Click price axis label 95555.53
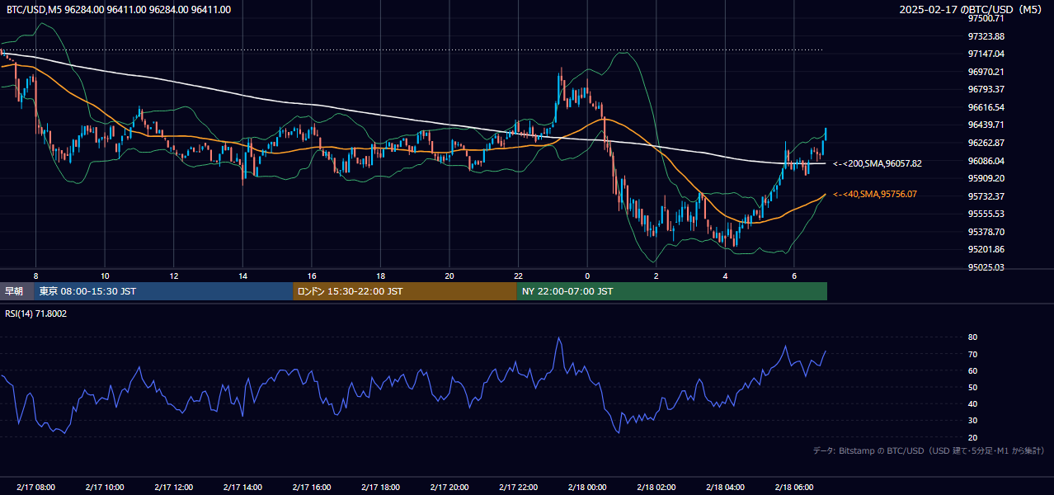The width and height of the screenshot is (1054, 495). click(986, 214)
